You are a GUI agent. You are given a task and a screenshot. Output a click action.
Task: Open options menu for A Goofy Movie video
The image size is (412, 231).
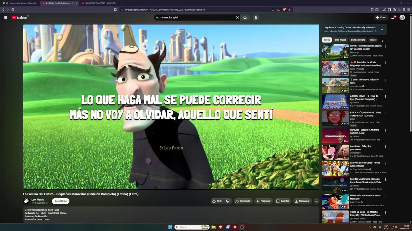[x=385, y=96]
